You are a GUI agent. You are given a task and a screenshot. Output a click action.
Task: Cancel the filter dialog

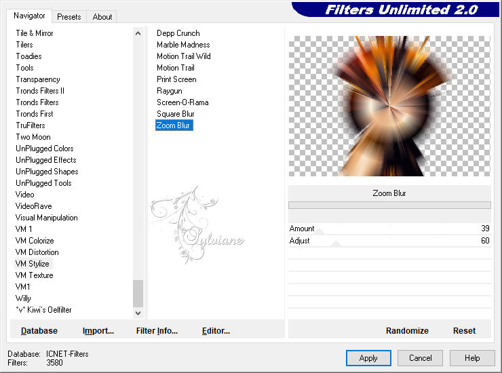421,358
